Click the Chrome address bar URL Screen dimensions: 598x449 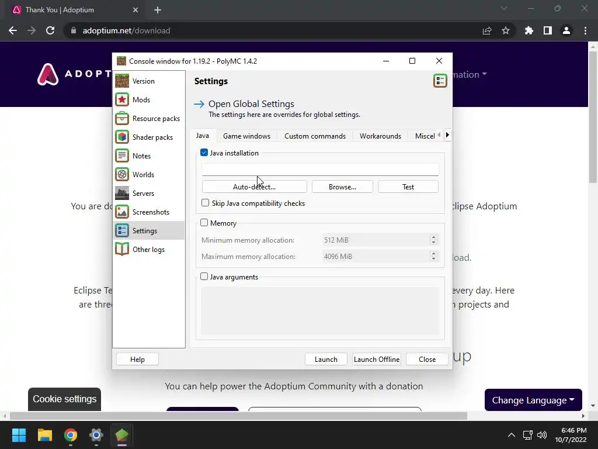(127, 30)
